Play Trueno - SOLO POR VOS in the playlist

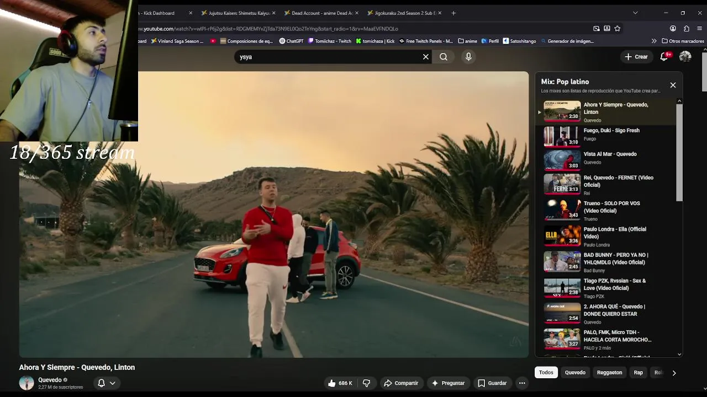pos(605,211)
